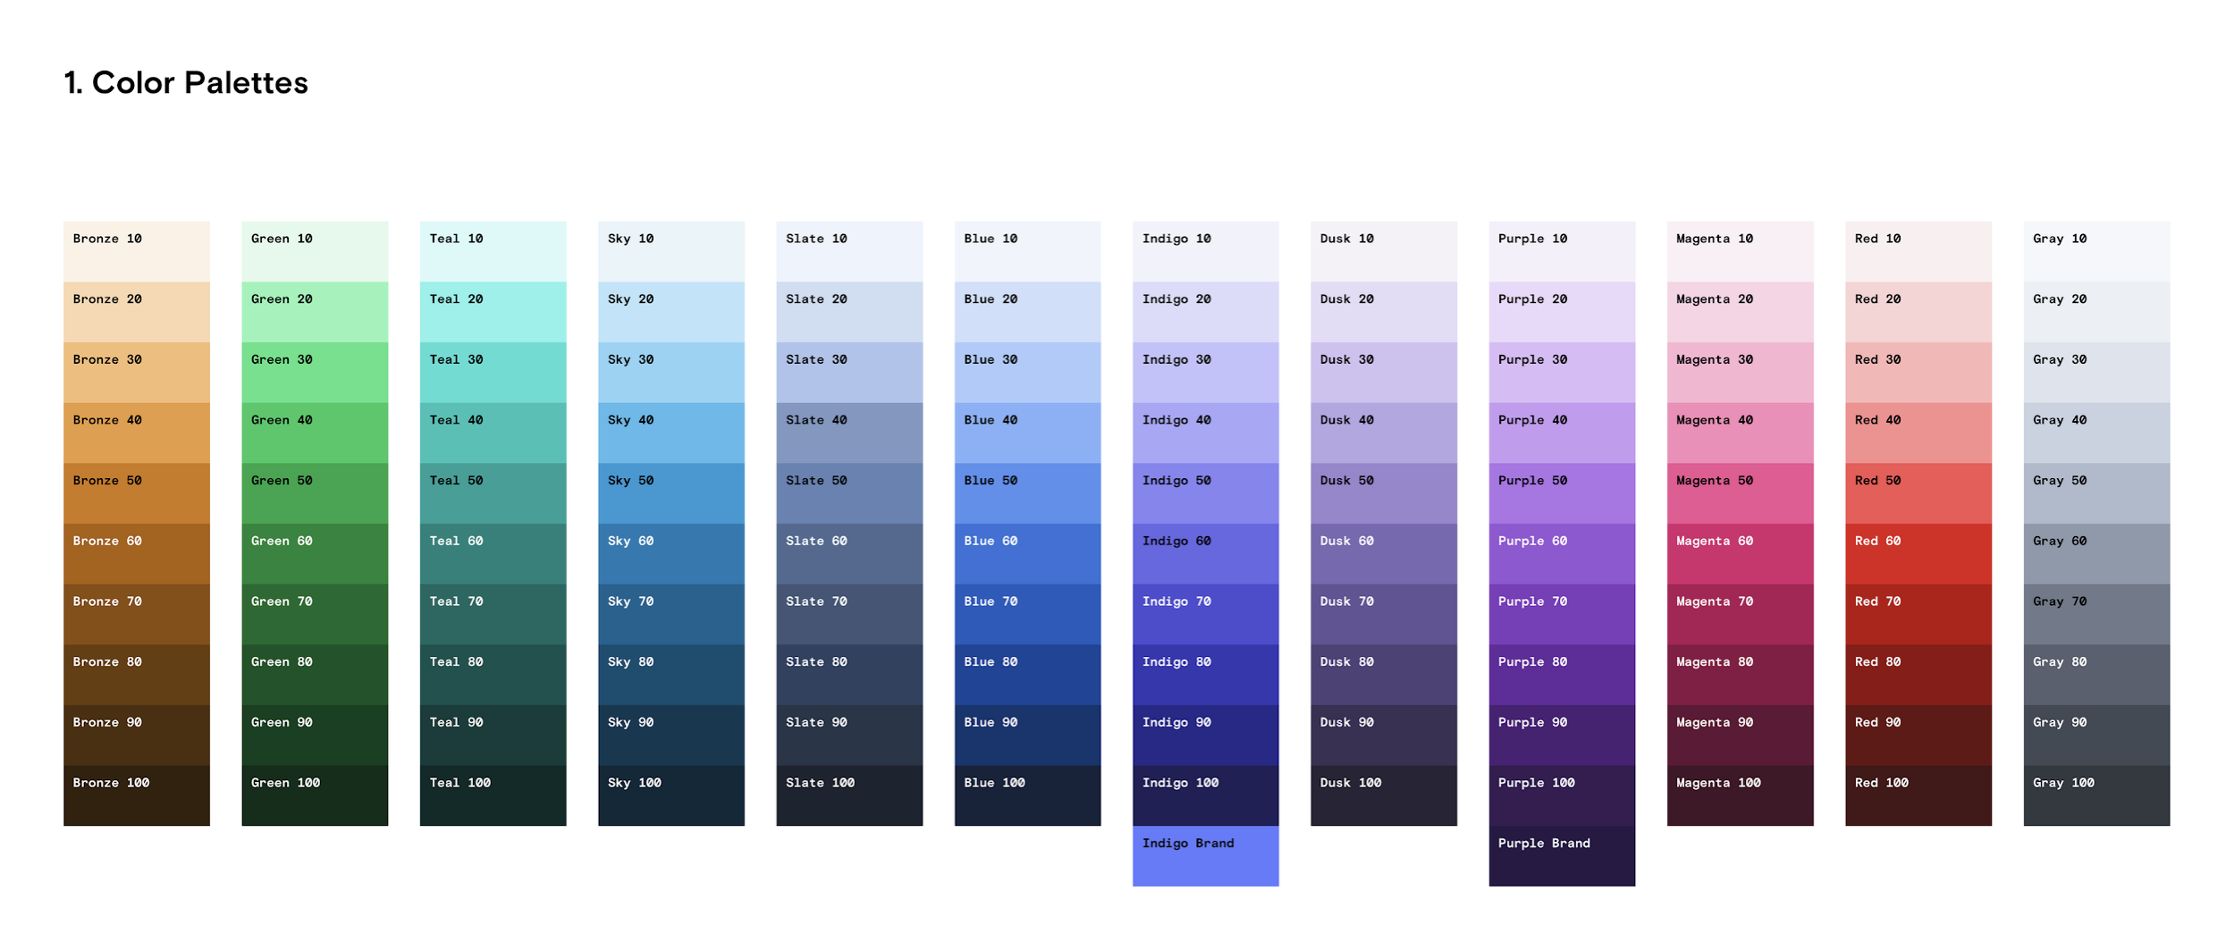The image size is (2234, 950).
Task: Click the Purple 70 swatch
Action: click(x=1561, y=613)
